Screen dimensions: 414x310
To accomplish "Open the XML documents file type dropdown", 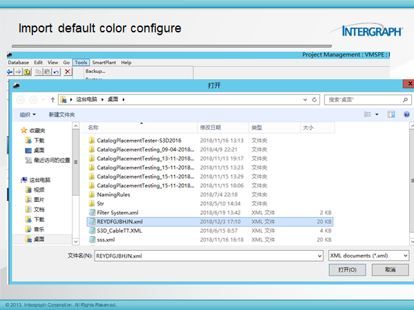I will pos(368,256).
